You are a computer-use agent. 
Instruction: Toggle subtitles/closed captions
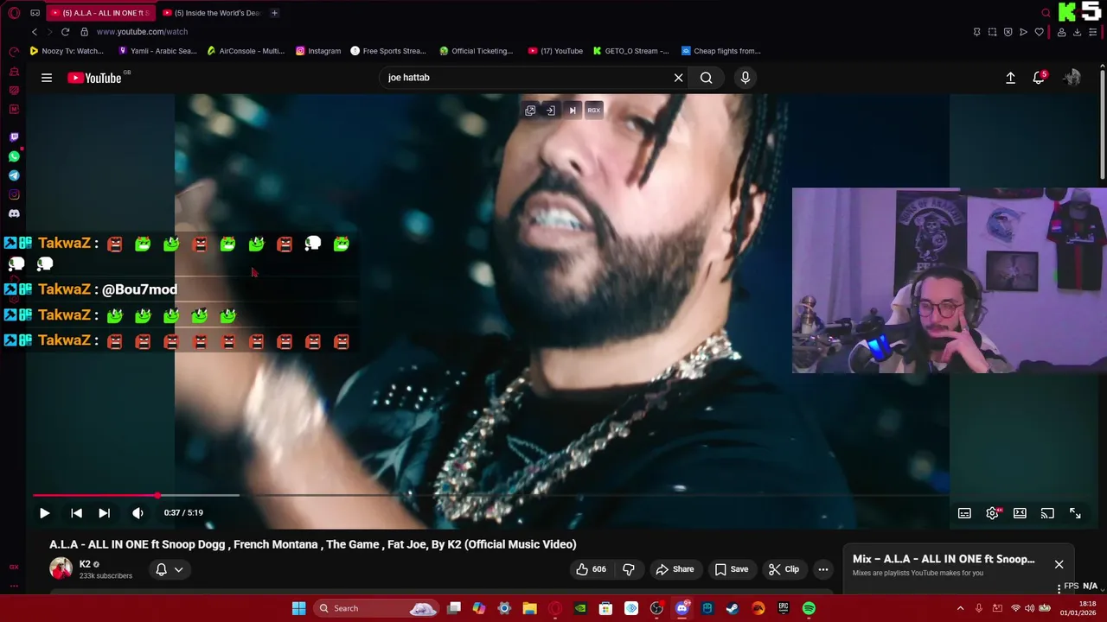coord(964,513)
